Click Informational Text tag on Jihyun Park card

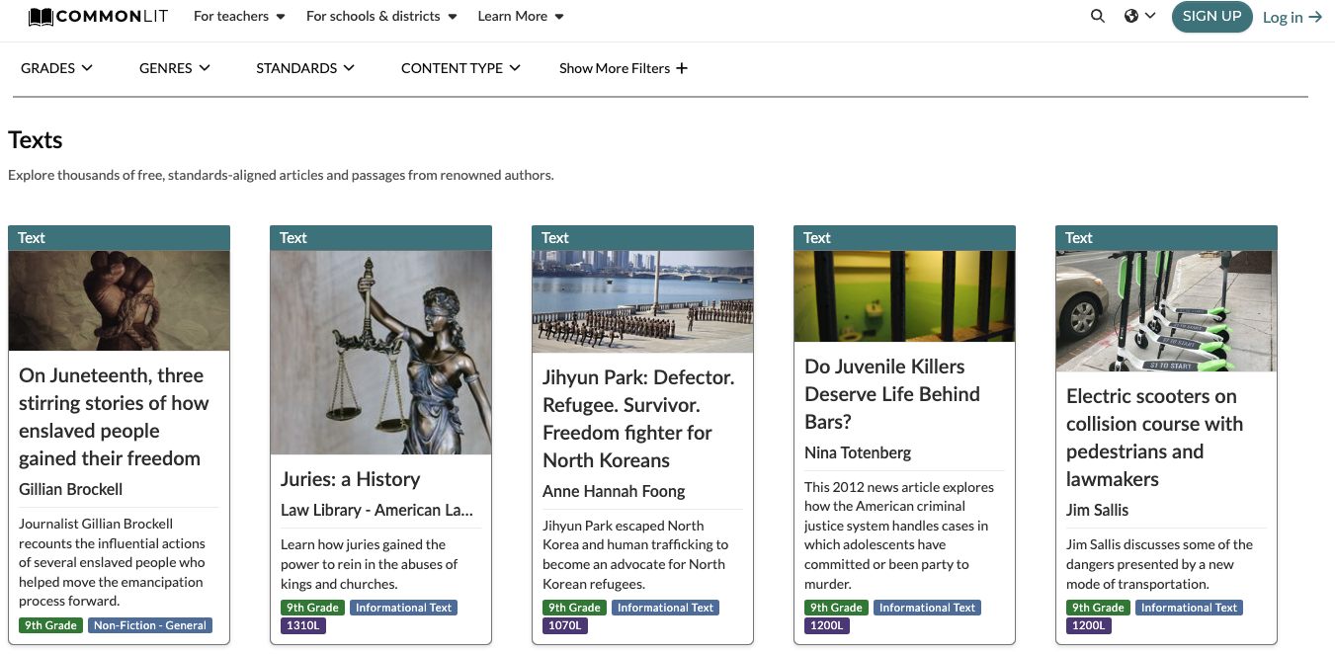(x=665, y=608)
